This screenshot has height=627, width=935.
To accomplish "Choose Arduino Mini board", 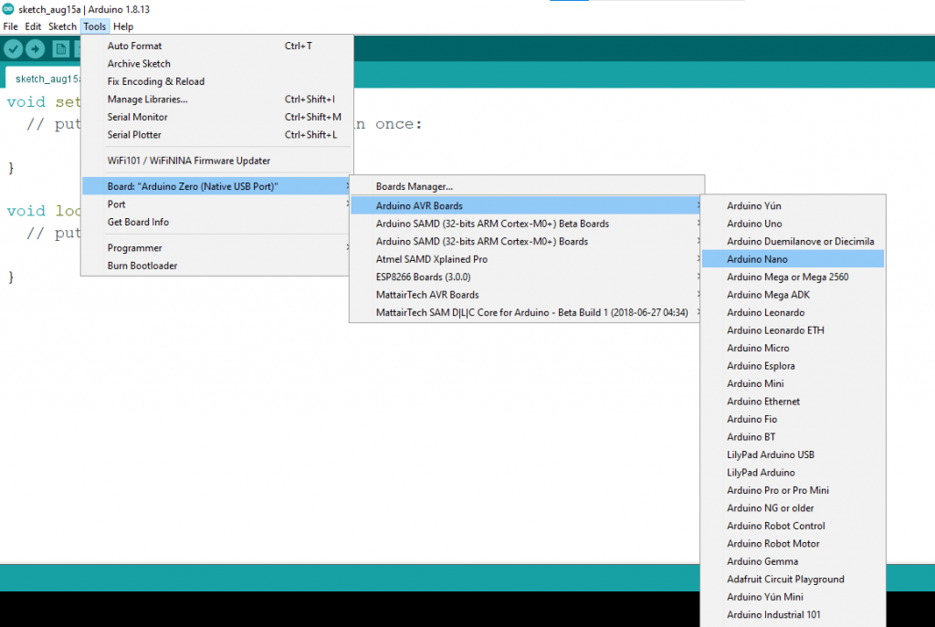I will click(x=793, y=384).
